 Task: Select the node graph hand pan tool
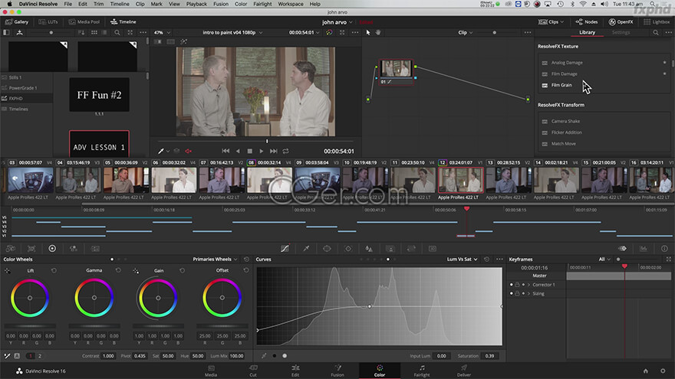coord(378,33)
